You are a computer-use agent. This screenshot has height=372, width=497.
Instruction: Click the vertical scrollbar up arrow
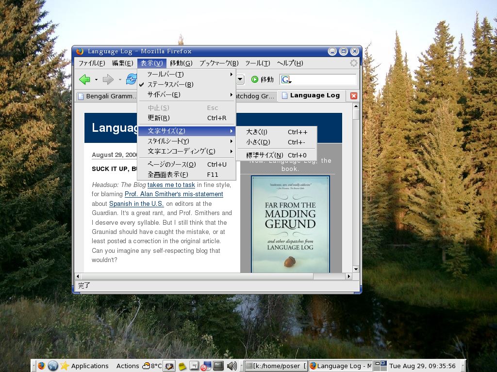point(356,106)
